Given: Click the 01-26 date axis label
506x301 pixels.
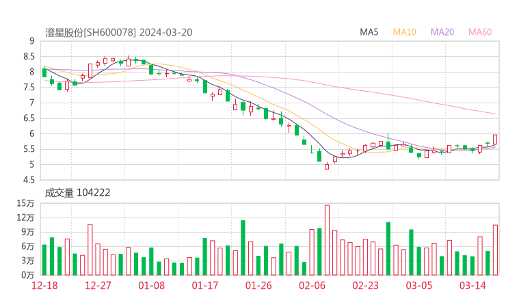Looking at the screenshot, I should click(x=258, y=285).
